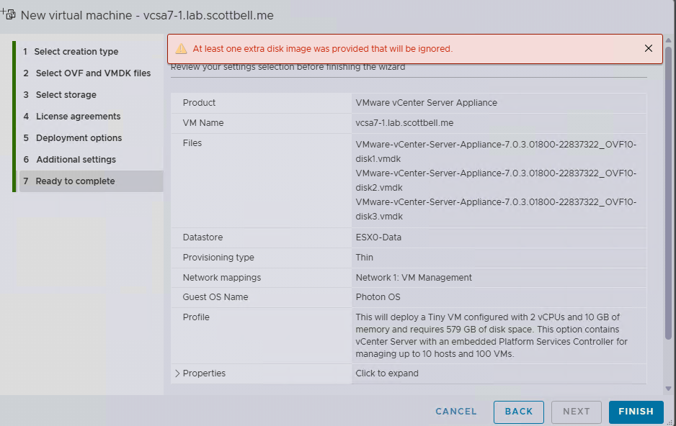Screen dimensions: 676x426
Task: Cancel the new virtual machine wizard
Action: click(x=456, y=412)
